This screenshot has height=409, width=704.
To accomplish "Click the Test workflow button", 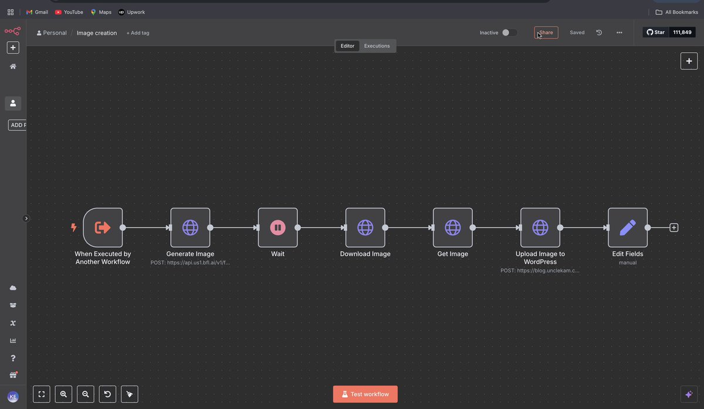I will tap(365, 394).
